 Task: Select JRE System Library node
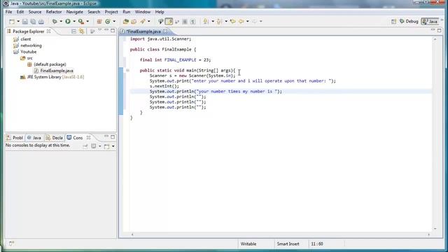point(52,77)
